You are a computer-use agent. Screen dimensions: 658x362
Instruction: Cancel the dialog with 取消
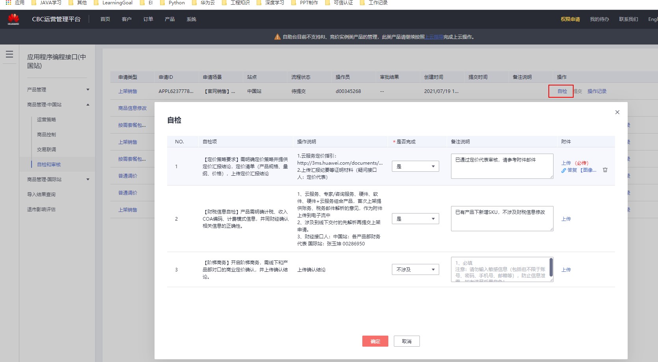(407, 341)
